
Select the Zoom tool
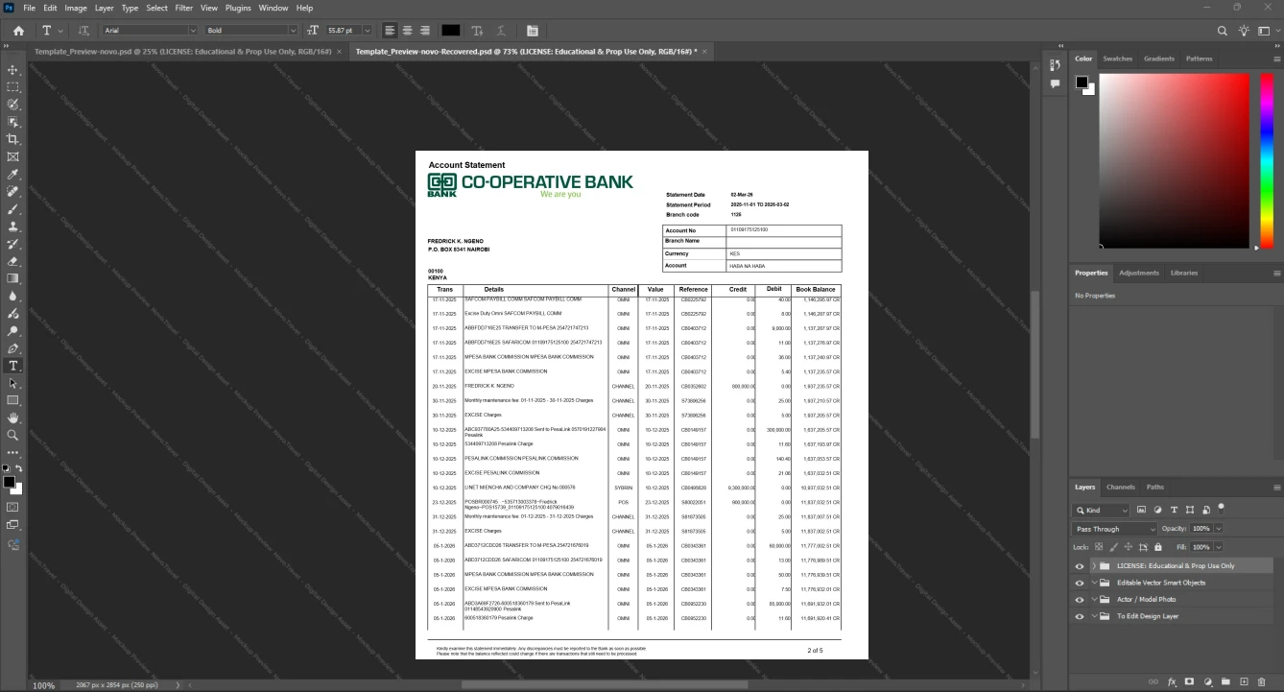coord(12,435)
